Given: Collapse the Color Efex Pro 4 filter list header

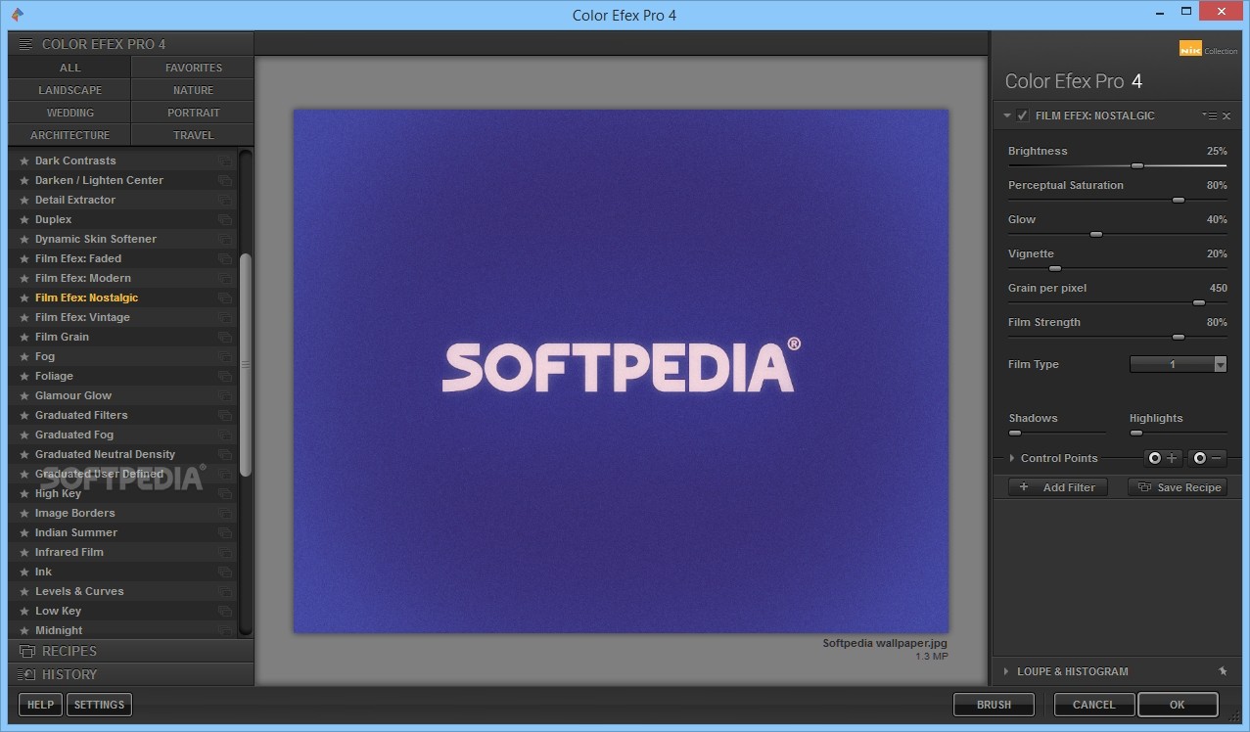Looking at the screenshot, I should tap(131, 44).
